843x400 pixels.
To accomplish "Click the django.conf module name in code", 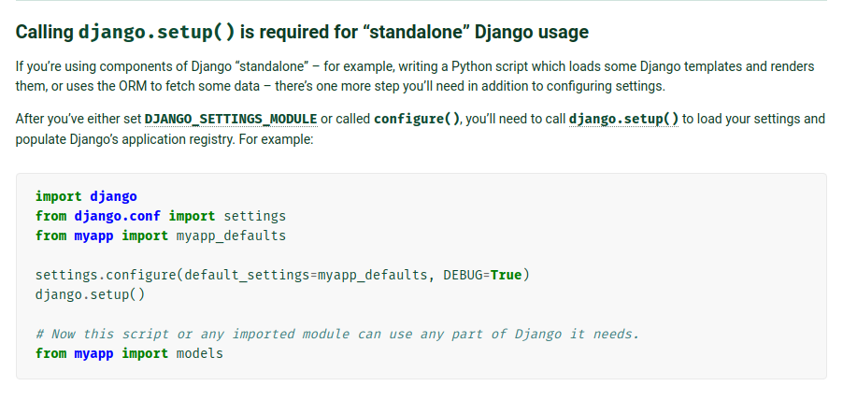I will pyautogui.click(x=117, y=216).
